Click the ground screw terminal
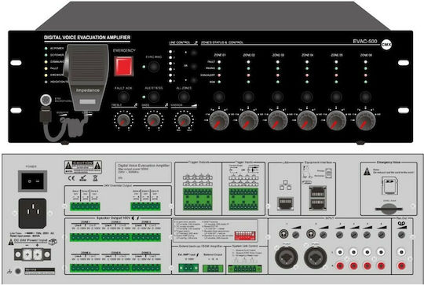Image resolution: width=424 pixels, height=285 pixels. (18, 271)
